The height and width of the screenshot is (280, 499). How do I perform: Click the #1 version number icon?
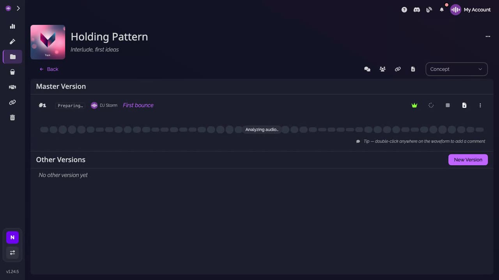[x=42, y=105]
